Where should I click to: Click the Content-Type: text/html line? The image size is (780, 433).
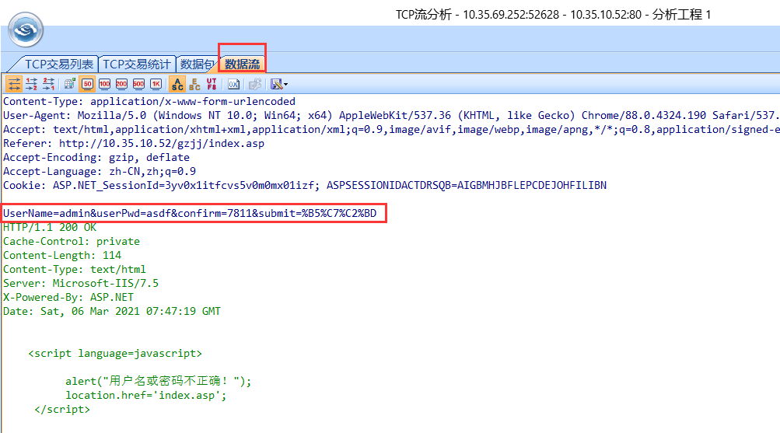[75, 270]
